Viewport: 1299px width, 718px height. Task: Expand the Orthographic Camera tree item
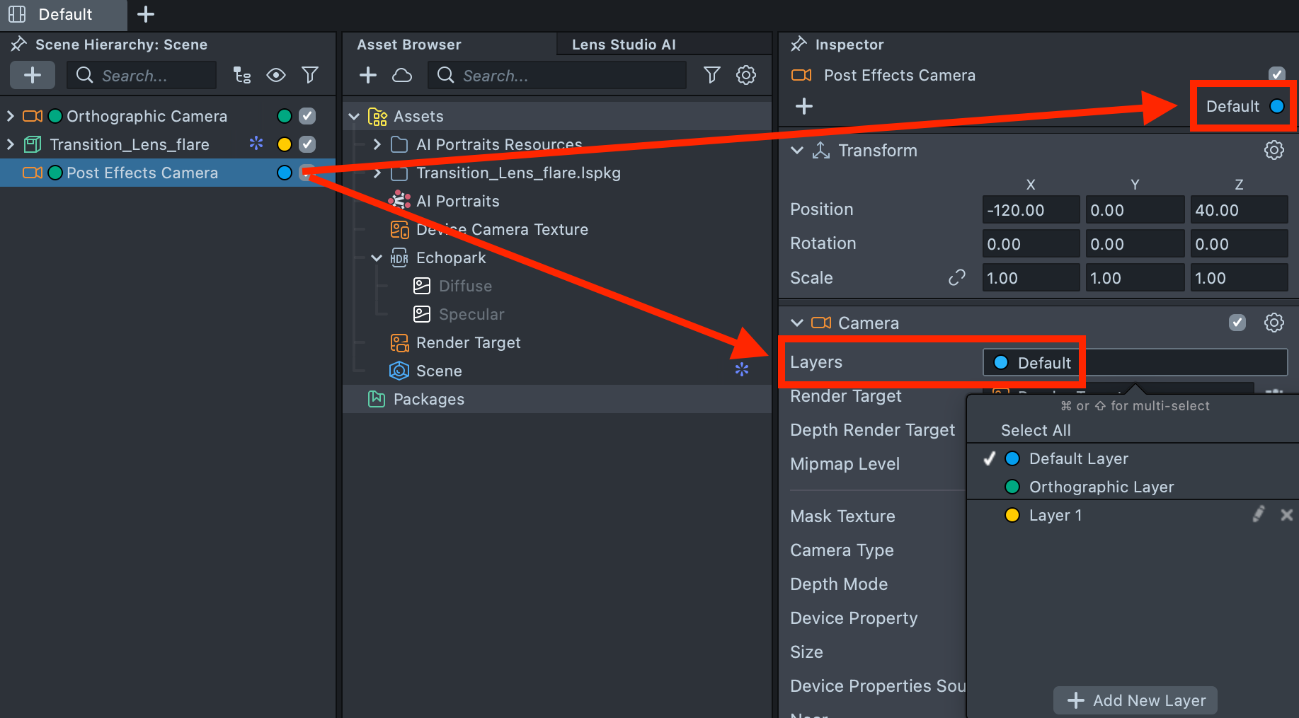[11, 116]
